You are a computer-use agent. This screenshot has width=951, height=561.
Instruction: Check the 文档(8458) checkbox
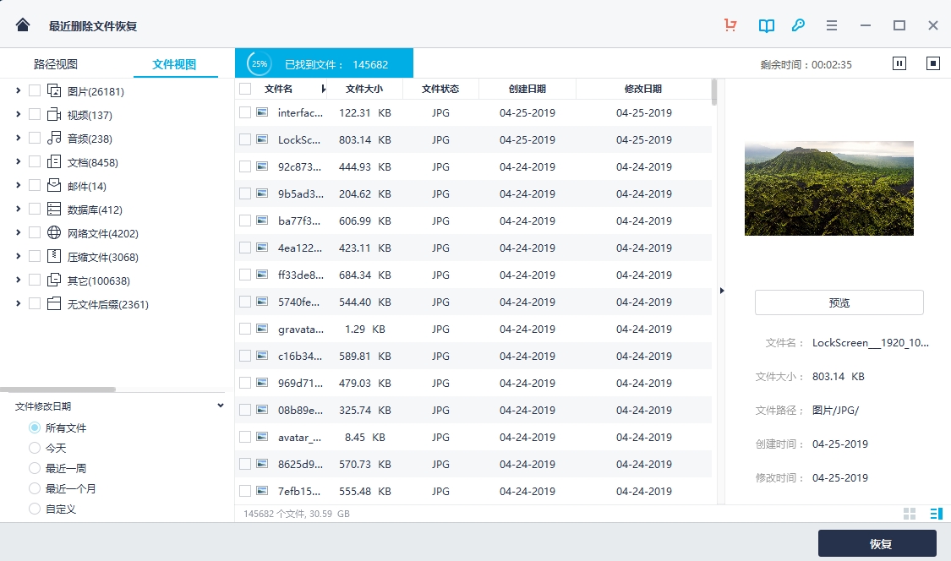click(x=35, y=161)
